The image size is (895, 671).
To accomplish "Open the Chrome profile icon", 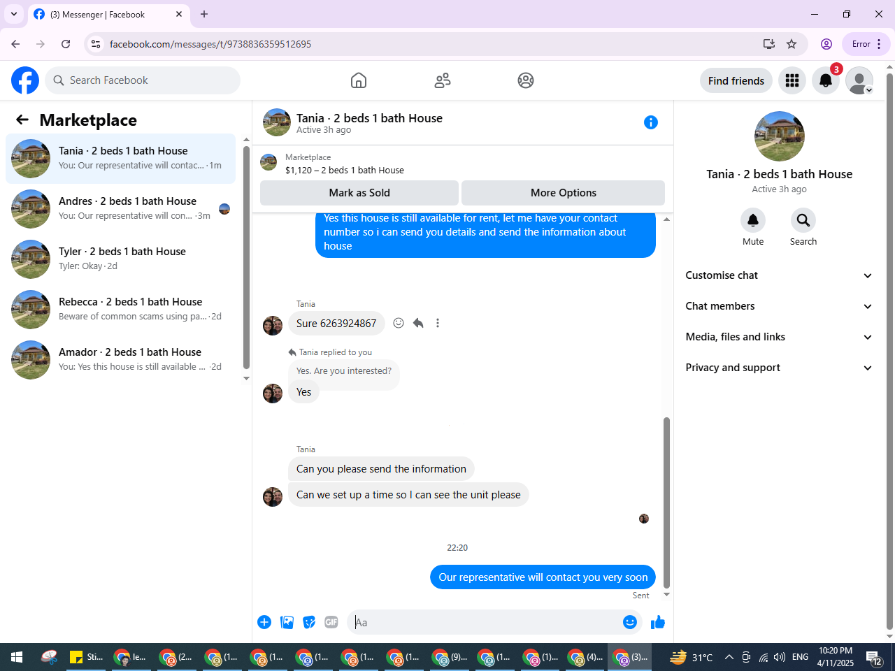I will [x=826, y=44].
